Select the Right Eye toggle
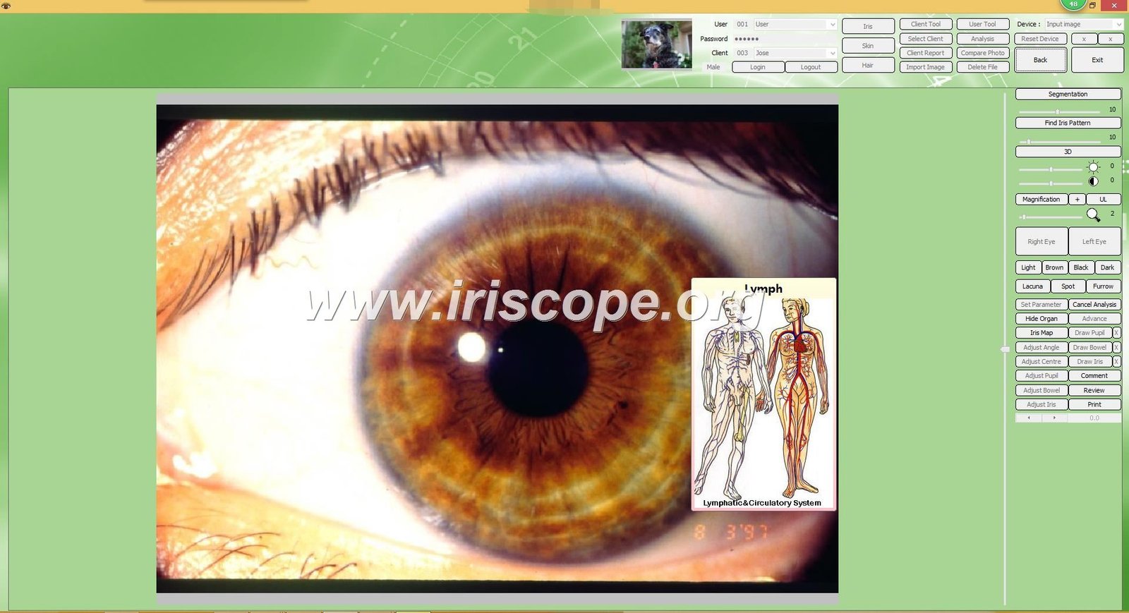1129x613 pixels. pyautogui.click(x=1042, y=241)
